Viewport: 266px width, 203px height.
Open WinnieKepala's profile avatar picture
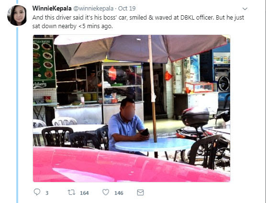[x=17, y=15]
